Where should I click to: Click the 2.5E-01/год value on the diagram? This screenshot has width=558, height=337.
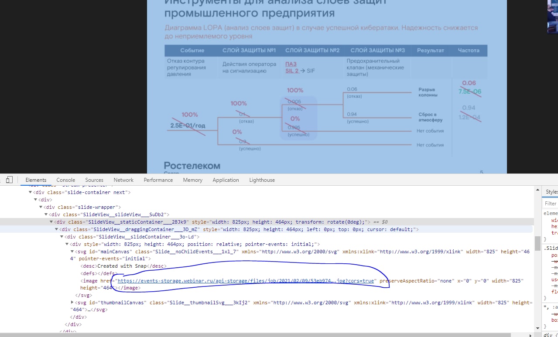[188, 126]
